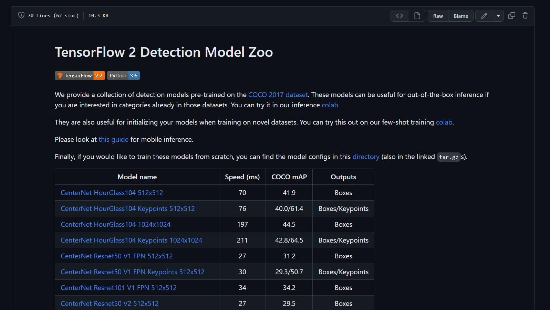Open the Raw file view

pyautogui.click(x=438, y=16)
